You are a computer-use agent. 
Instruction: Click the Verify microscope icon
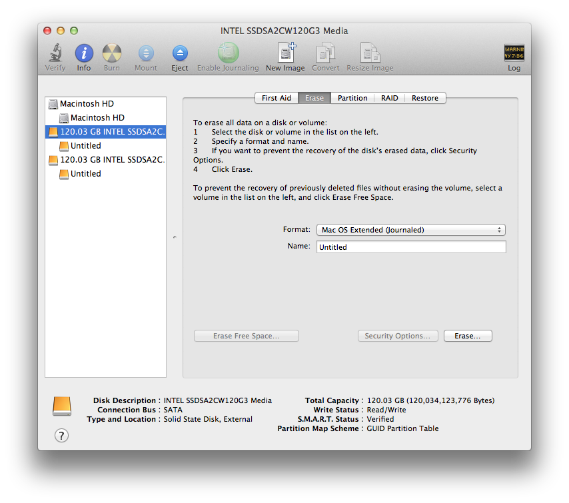point(55,53)
